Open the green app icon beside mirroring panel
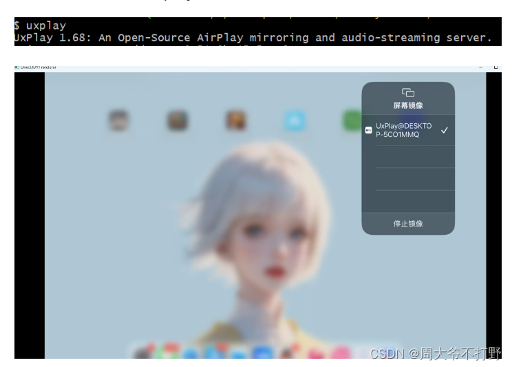The width and height of the screenshot is (512, 367). point(352,120)
